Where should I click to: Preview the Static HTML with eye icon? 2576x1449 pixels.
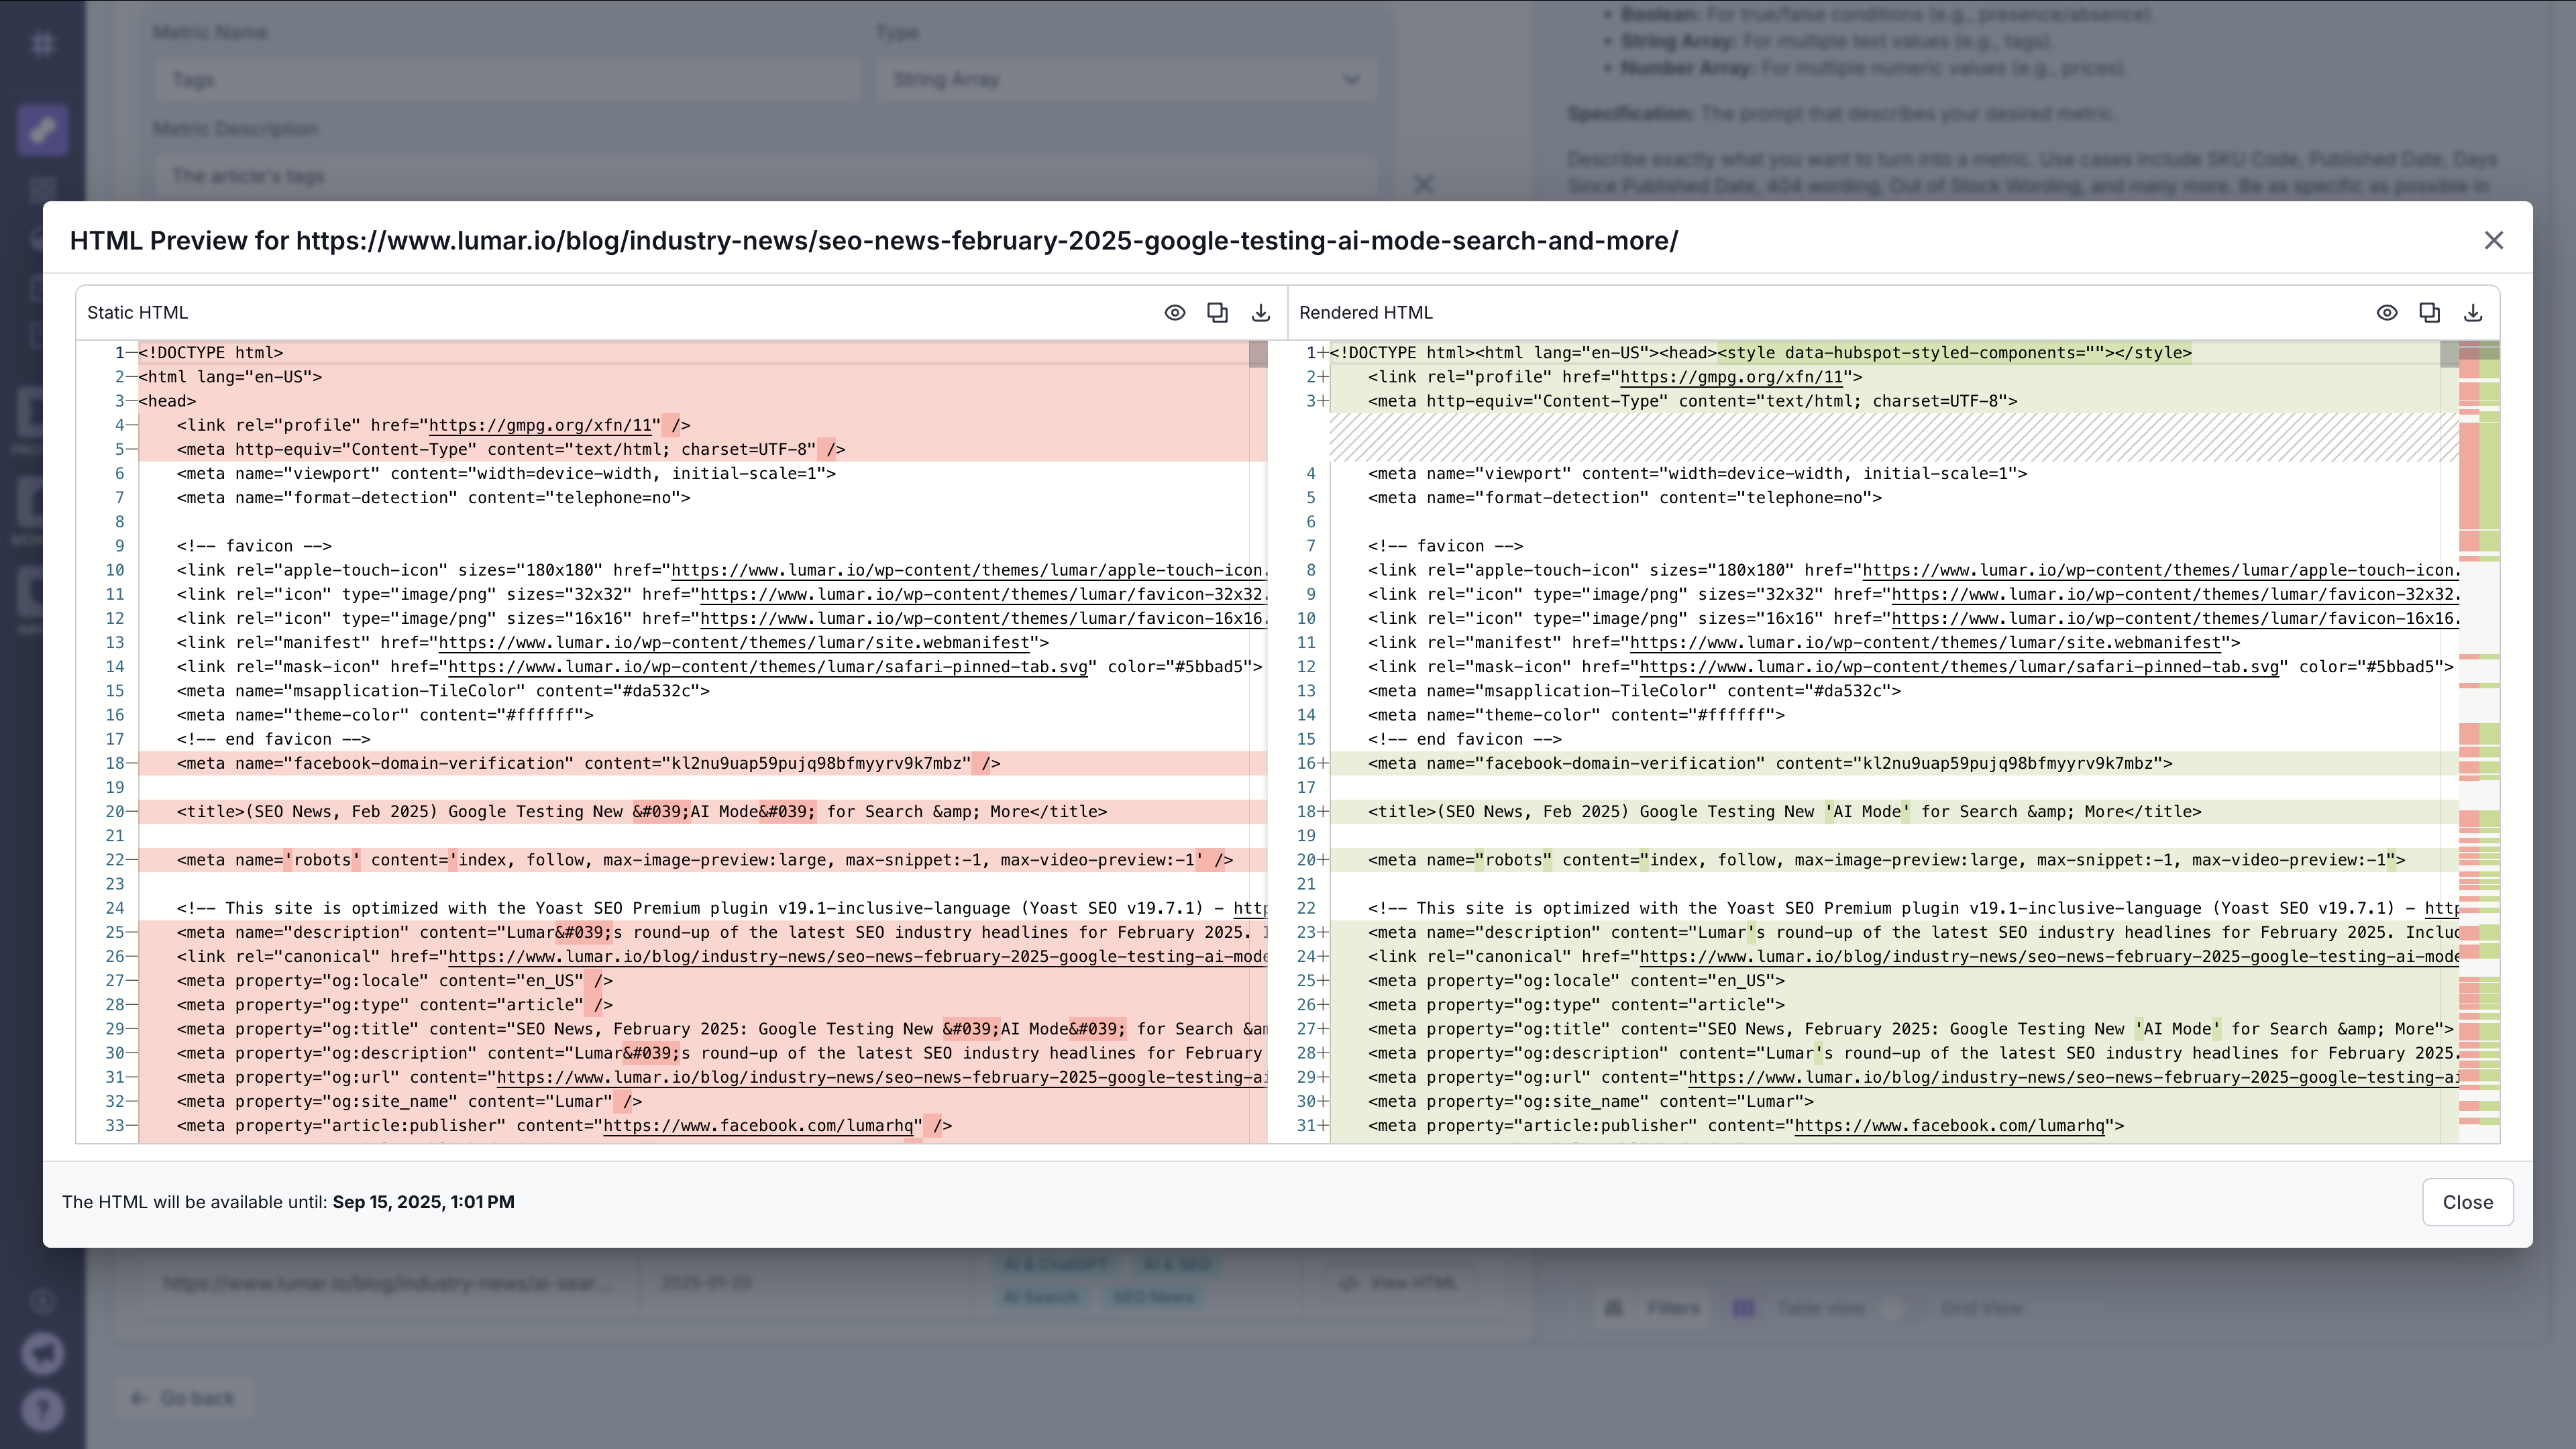click(1175, 313)
